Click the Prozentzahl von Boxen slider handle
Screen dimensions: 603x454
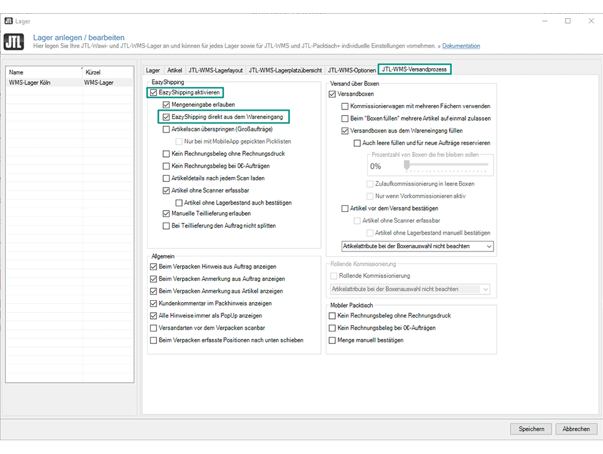pos(407,165)
